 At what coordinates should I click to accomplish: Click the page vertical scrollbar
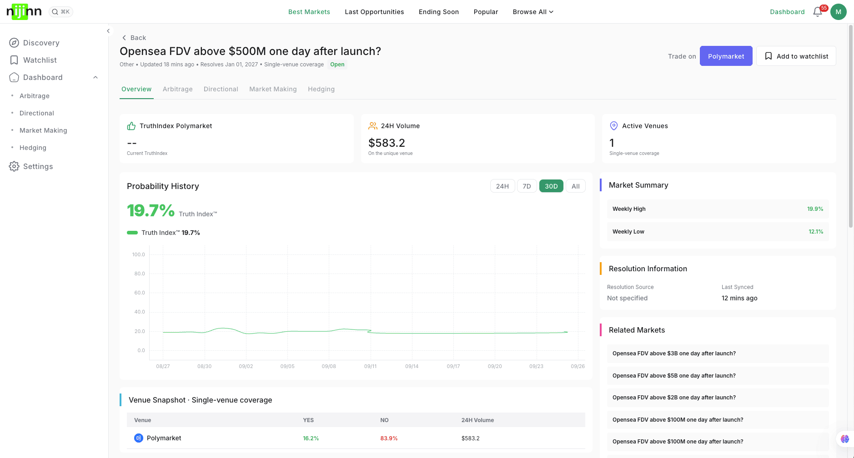click(x=851, y=126)
